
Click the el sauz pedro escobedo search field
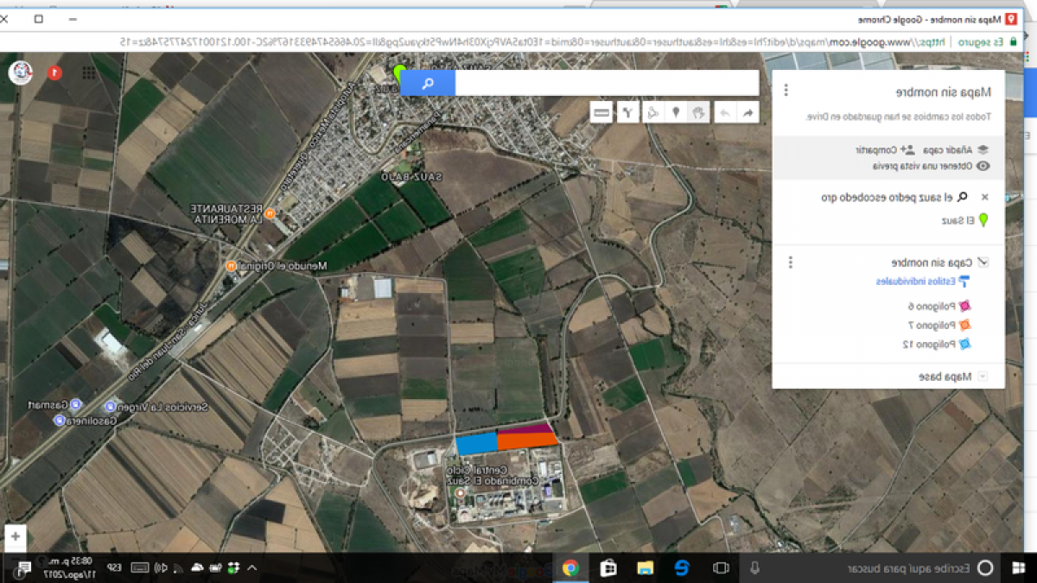coord(890,197)
